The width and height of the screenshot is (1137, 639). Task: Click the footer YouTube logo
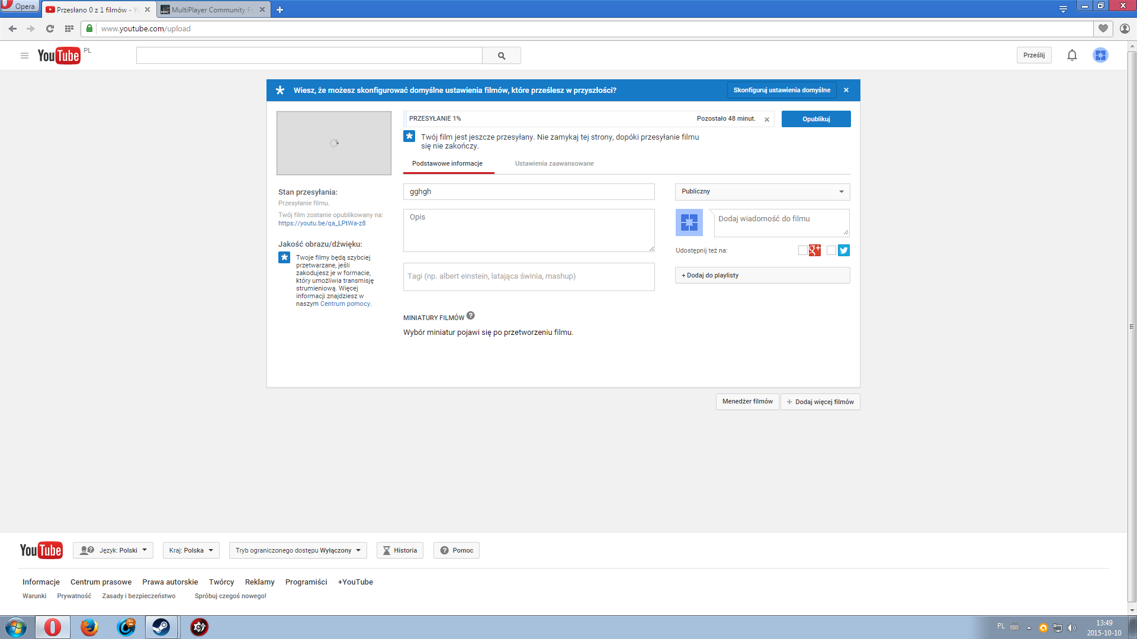(x=41, y=550)
